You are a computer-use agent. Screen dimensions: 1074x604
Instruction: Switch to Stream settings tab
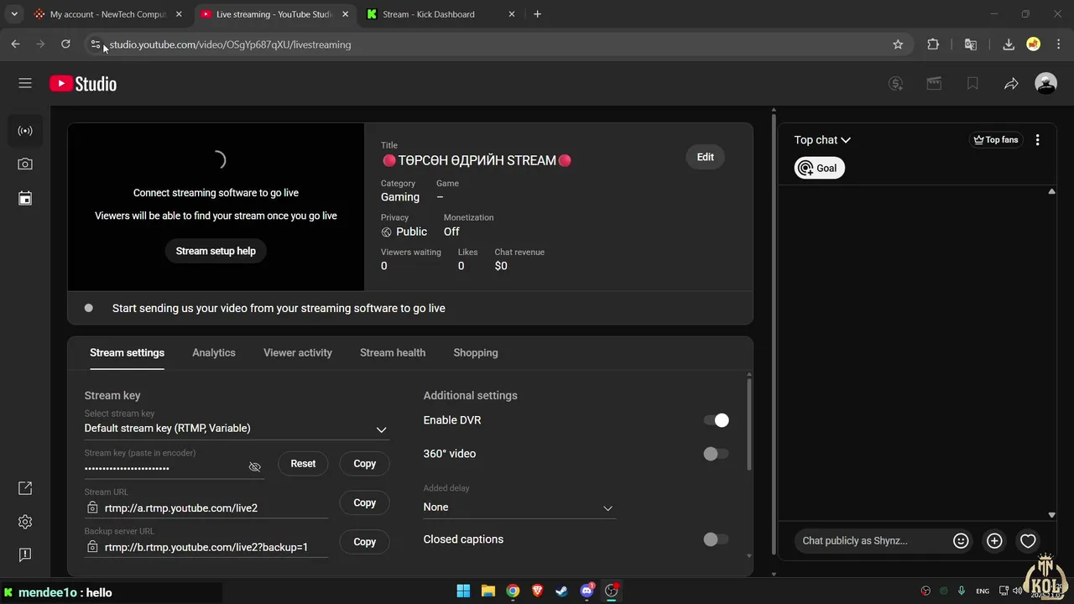point(127,352)
